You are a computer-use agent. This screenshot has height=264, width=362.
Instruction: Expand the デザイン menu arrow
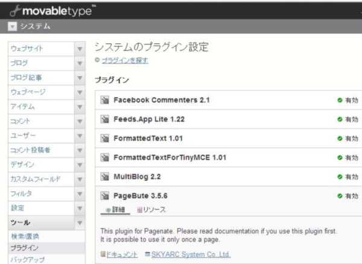click(80, 165)
